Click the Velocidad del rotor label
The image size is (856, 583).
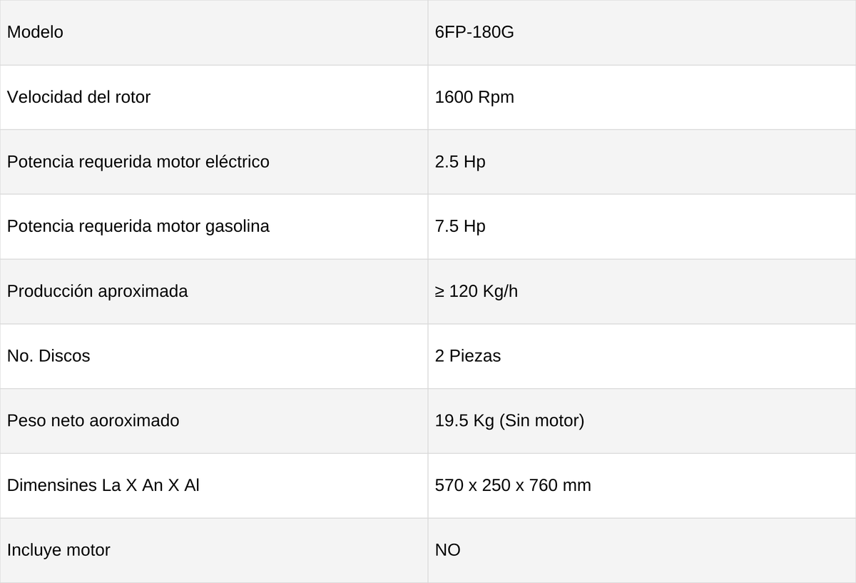[x=78, y=97]
